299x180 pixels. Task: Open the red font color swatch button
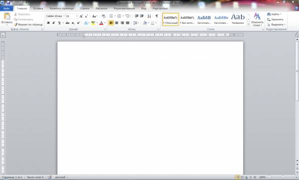click(x=101, y=23)
